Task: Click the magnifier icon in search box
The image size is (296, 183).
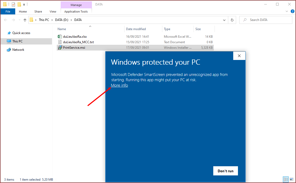Action: tap(245, 20)
